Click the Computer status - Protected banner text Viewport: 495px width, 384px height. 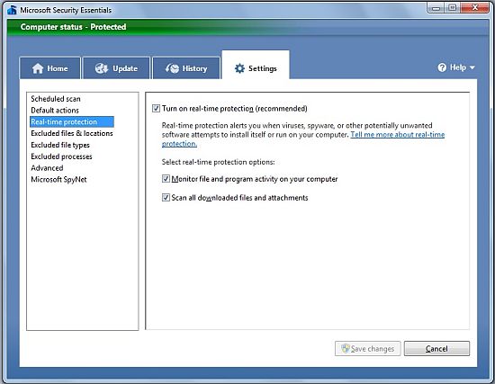(x=73, y=27)
